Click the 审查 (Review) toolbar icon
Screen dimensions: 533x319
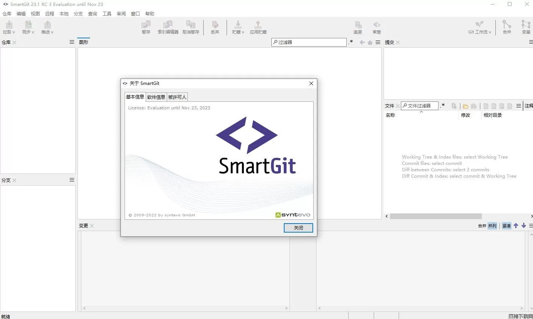coord(376,27)
